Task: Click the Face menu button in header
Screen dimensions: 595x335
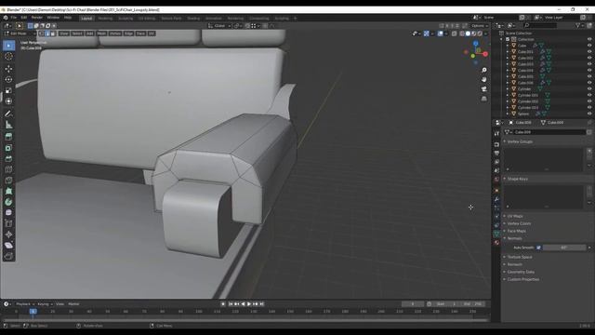Action: point(140,33)
